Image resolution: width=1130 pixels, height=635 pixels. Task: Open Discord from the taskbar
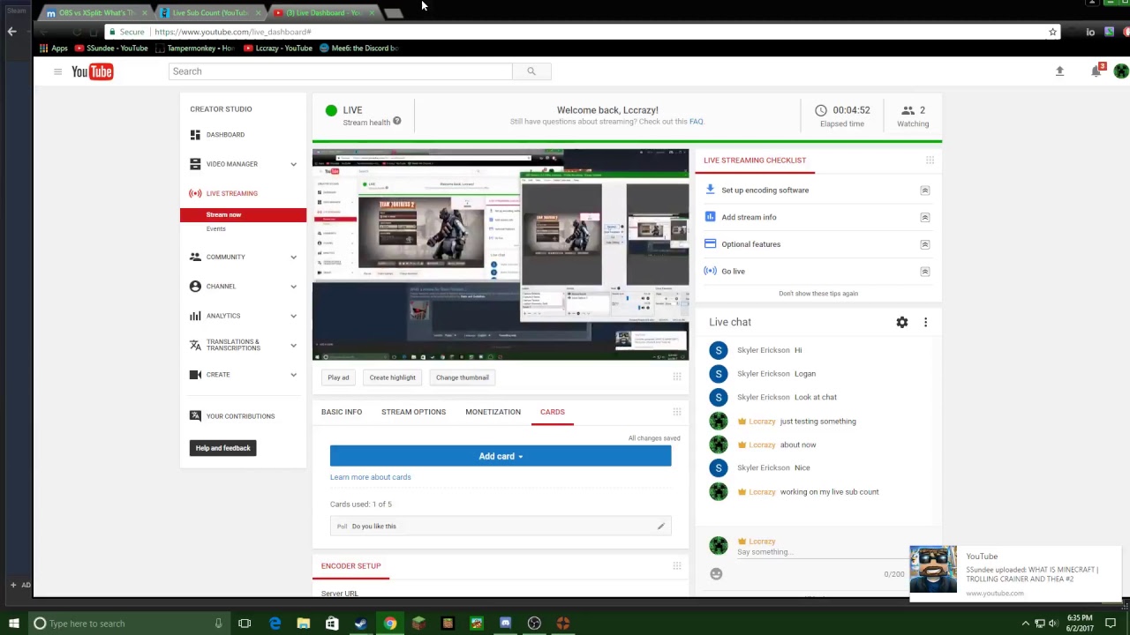[505, 624]
